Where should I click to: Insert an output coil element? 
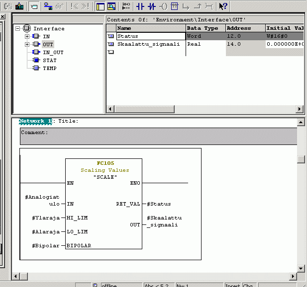[x=163, y=6]
